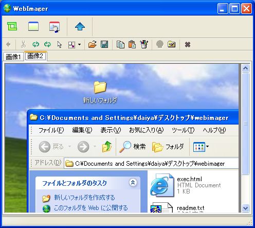Click the 戻る back button in Explorer
Image resolution: width=255 pixels, height=228 pixels.
(51, 147)
